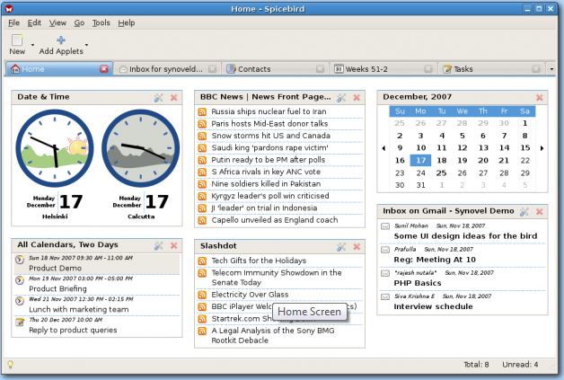Open 'A Legal Analysis of the Sony BMG' story
The width and height of the screenshot is (564, 380).
point(273,335)
